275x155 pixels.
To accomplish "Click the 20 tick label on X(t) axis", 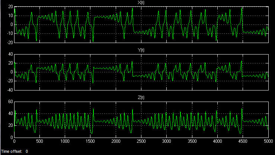I will (10, 7).
